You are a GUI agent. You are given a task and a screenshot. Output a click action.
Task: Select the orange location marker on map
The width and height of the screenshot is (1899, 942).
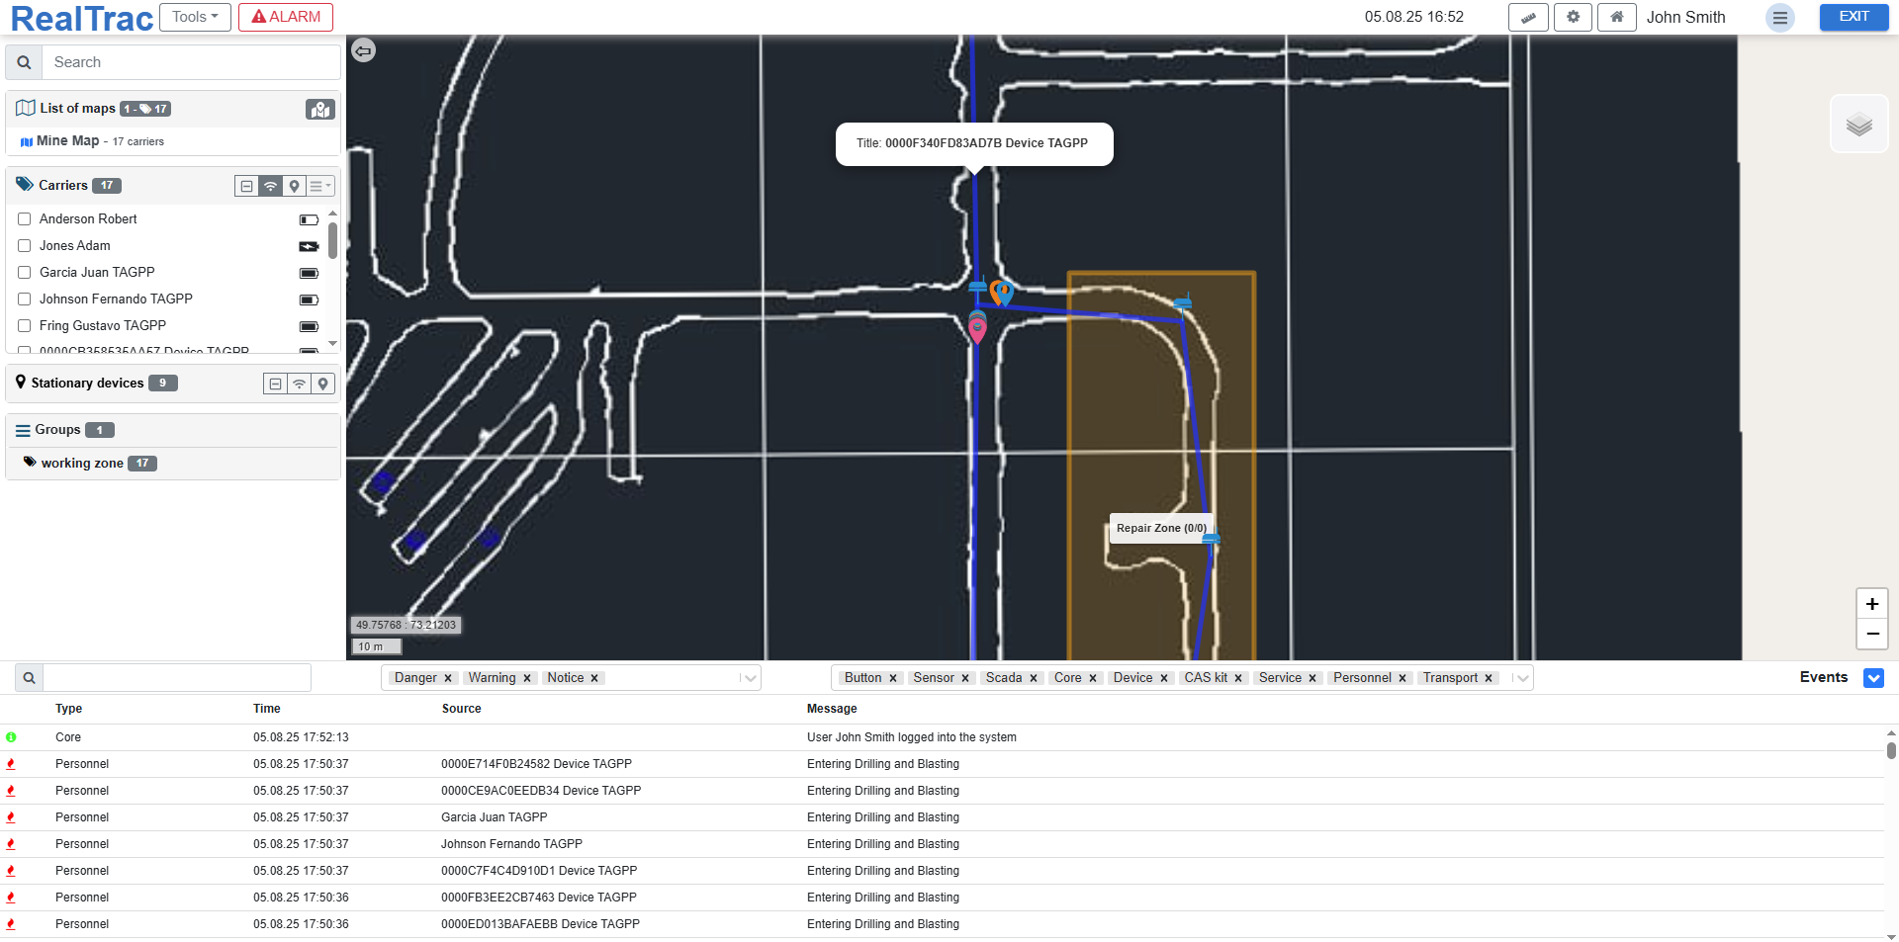[x=999, y=292]
